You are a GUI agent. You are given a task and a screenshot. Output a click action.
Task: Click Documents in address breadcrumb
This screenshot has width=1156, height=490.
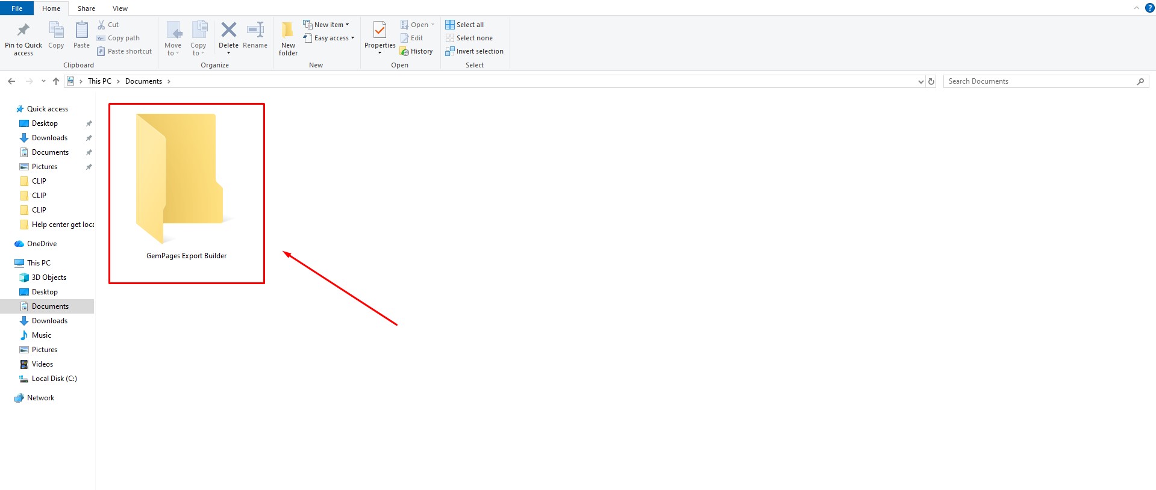143,81
